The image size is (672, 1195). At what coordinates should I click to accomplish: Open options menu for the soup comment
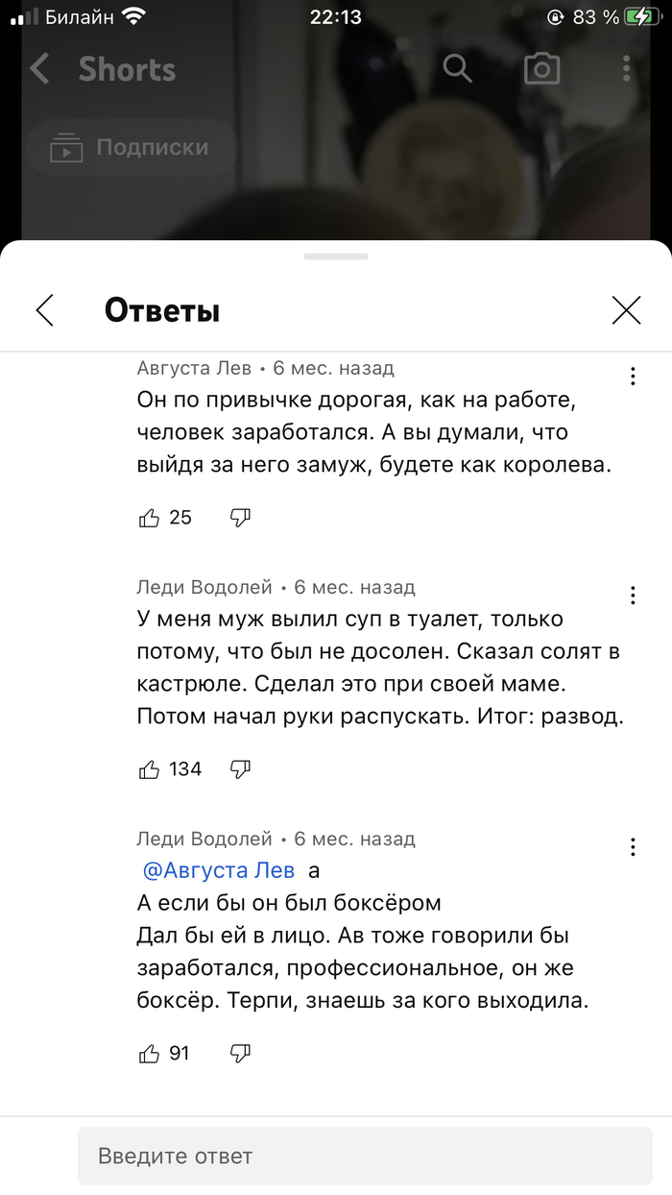[x=633, y=596]
